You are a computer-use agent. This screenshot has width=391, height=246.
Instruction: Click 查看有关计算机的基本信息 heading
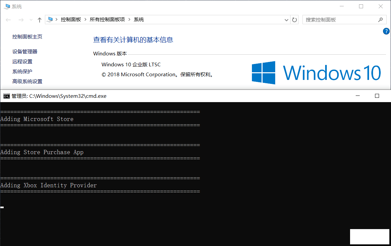click(x=133, y=40)
